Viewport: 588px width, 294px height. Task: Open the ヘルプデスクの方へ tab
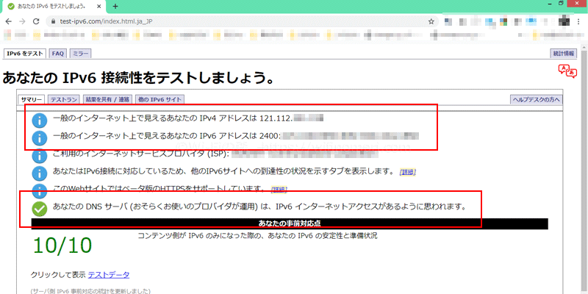pos(537,99)
